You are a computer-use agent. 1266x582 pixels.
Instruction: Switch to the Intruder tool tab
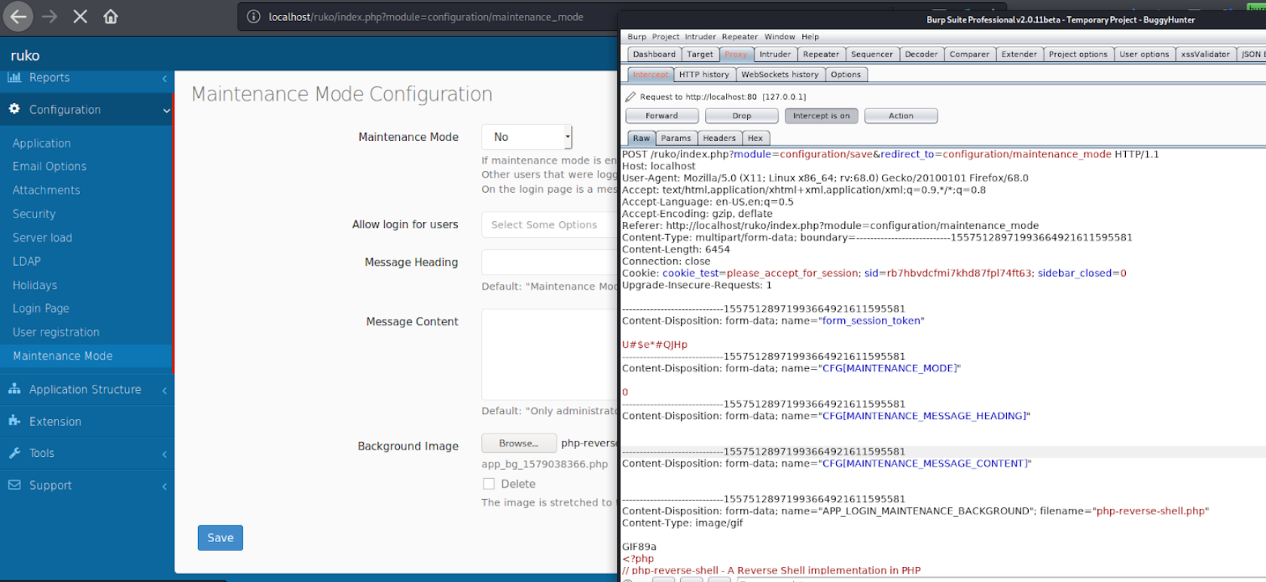[775, 54]
